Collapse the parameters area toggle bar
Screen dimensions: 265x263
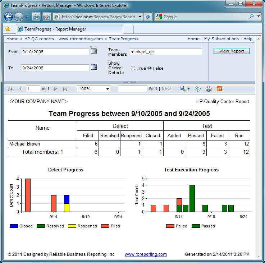tap(129, 82)
